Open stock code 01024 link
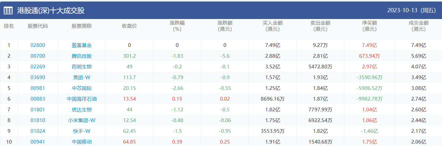The width and height of the screenshot is (442, 146). [x=38, y=131]
